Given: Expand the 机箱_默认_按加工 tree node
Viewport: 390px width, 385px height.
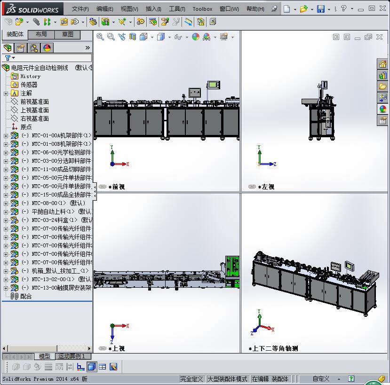Looking at the screenshot, I should coord(6,271).
